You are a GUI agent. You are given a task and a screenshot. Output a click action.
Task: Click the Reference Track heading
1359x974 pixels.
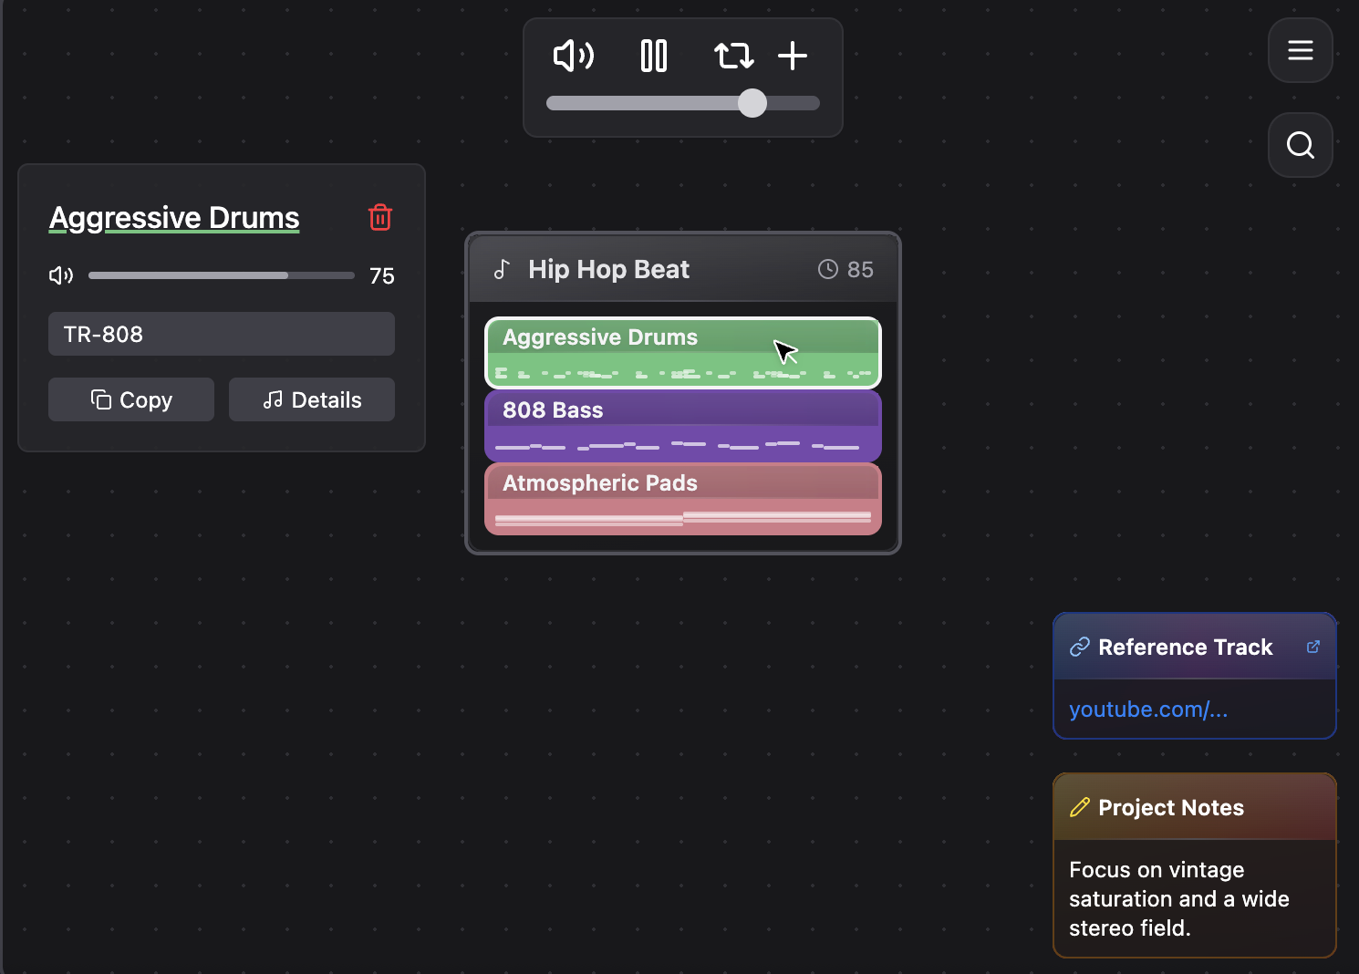pos(1185,647)
